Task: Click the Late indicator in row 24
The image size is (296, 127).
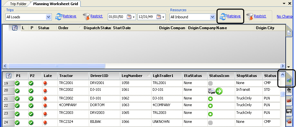Action: [x=45, y=123]
